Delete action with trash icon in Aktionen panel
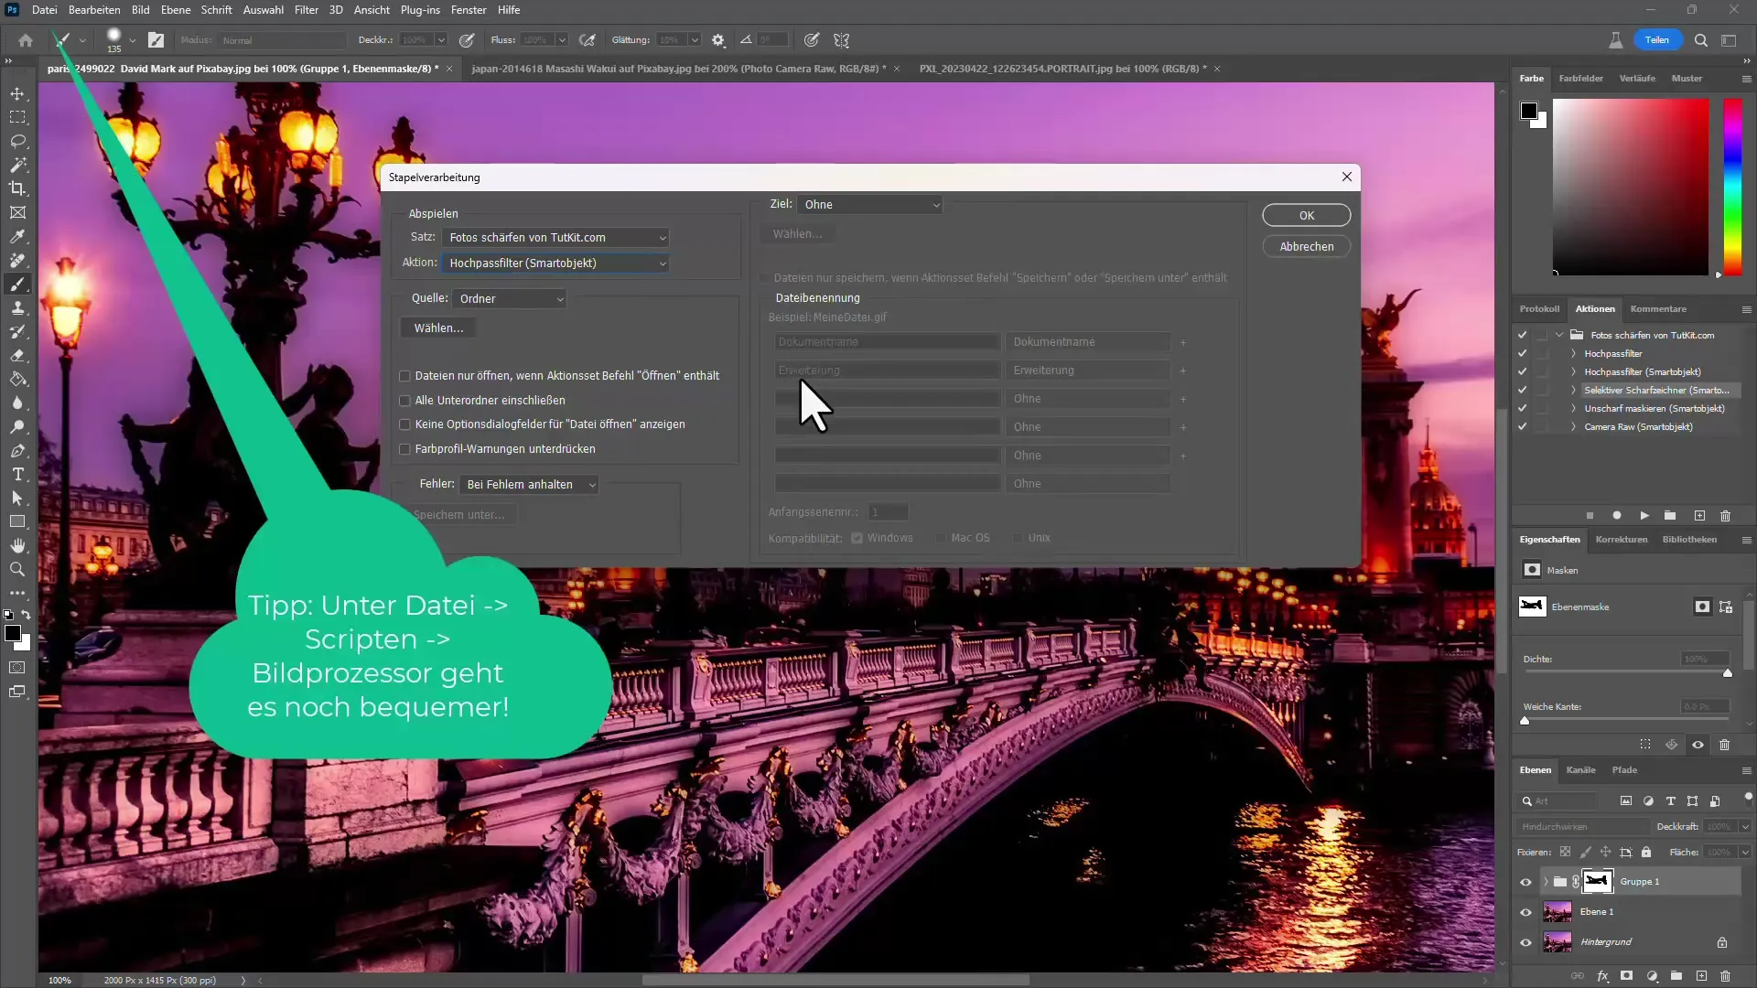 [x=1725, y=516]
